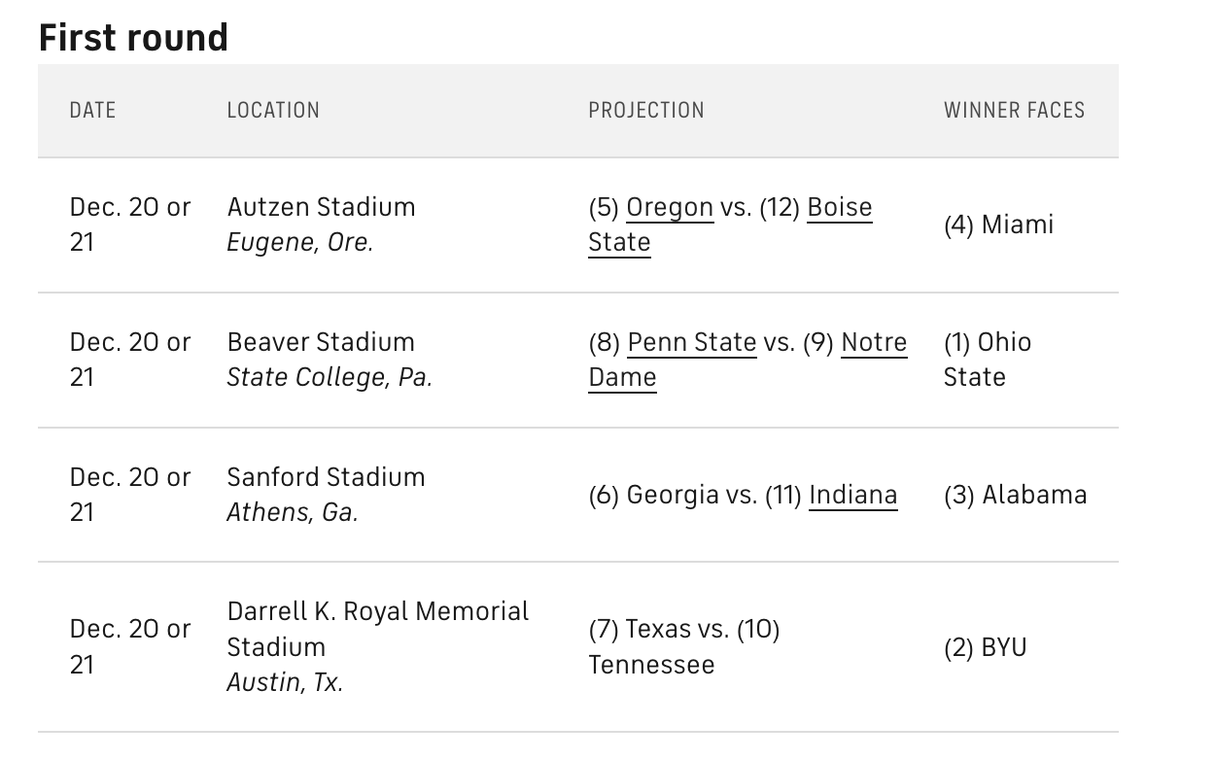Viewport: 1215px width, 760px height.
Task: Click the (4) Miami cell
Action: [998, 225]
